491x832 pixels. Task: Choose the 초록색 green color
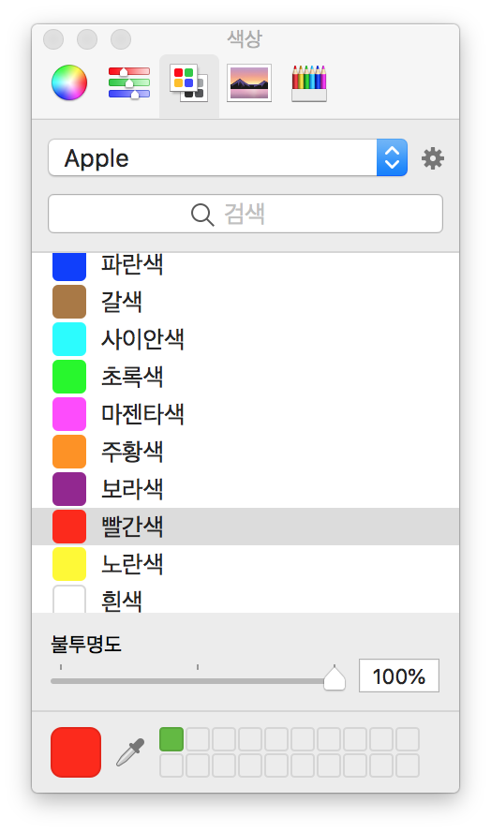[245, 377]
